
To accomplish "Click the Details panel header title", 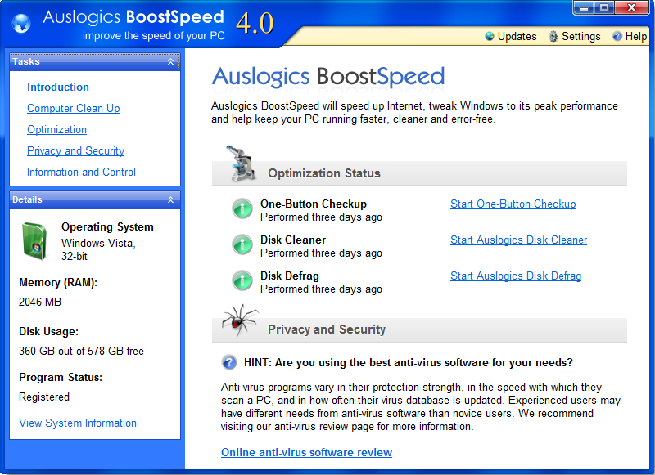I will [x=27, y=199].
